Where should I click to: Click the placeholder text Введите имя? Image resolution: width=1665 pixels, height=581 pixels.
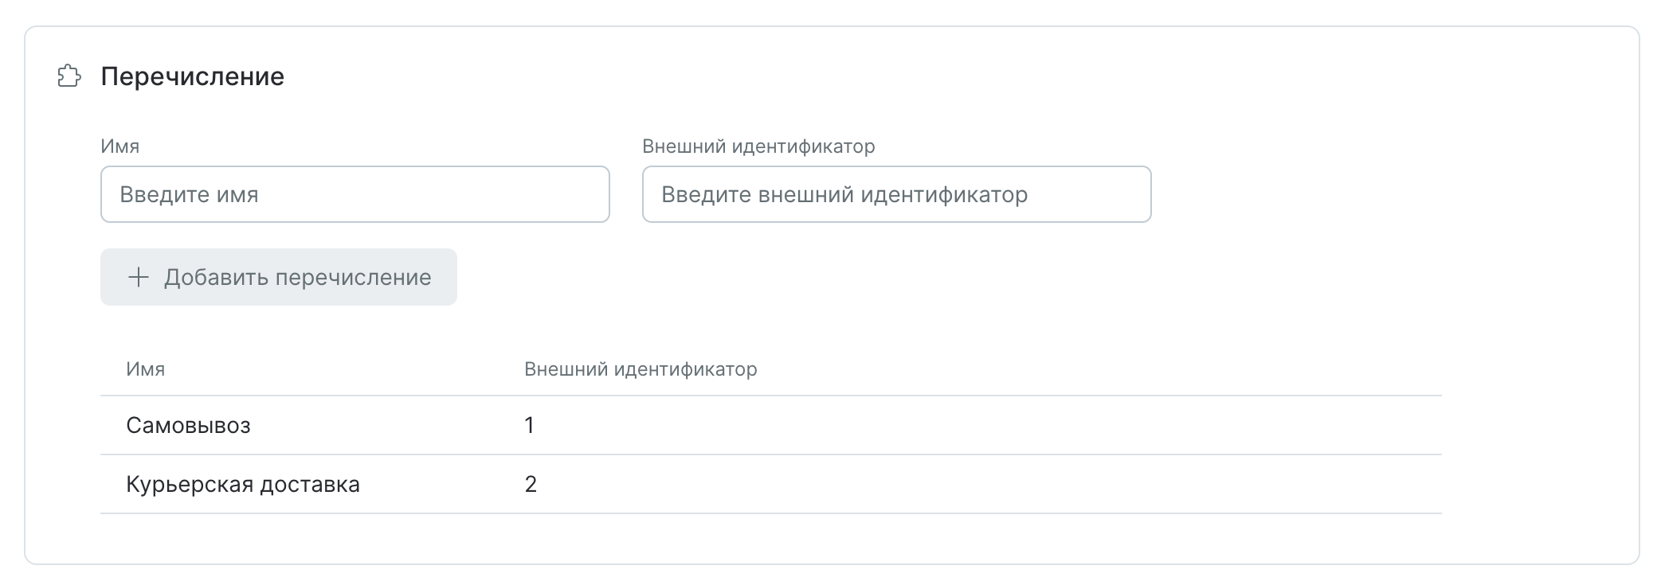point(189,194)
